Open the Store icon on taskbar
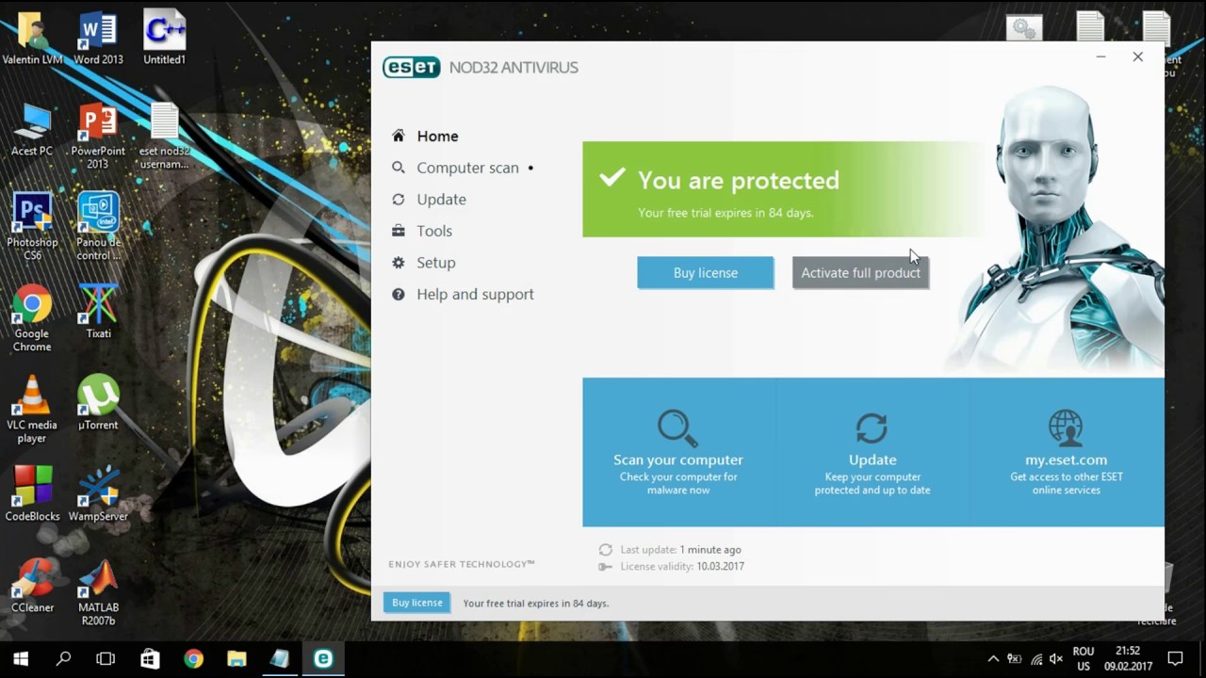This screenshot has height=678, width=1206. click(150, 659)
